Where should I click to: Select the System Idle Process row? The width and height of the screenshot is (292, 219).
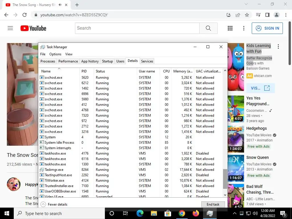[x=131, y=143]
